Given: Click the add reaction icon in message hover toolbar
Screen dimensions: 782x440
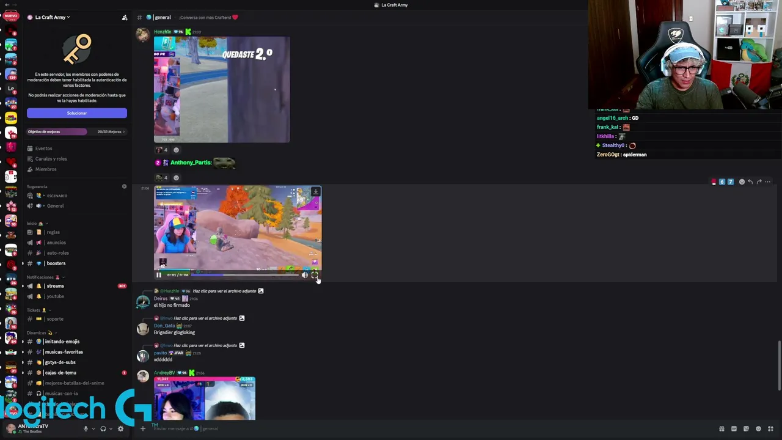Looking at the screenshot, I should coord(742,182).
